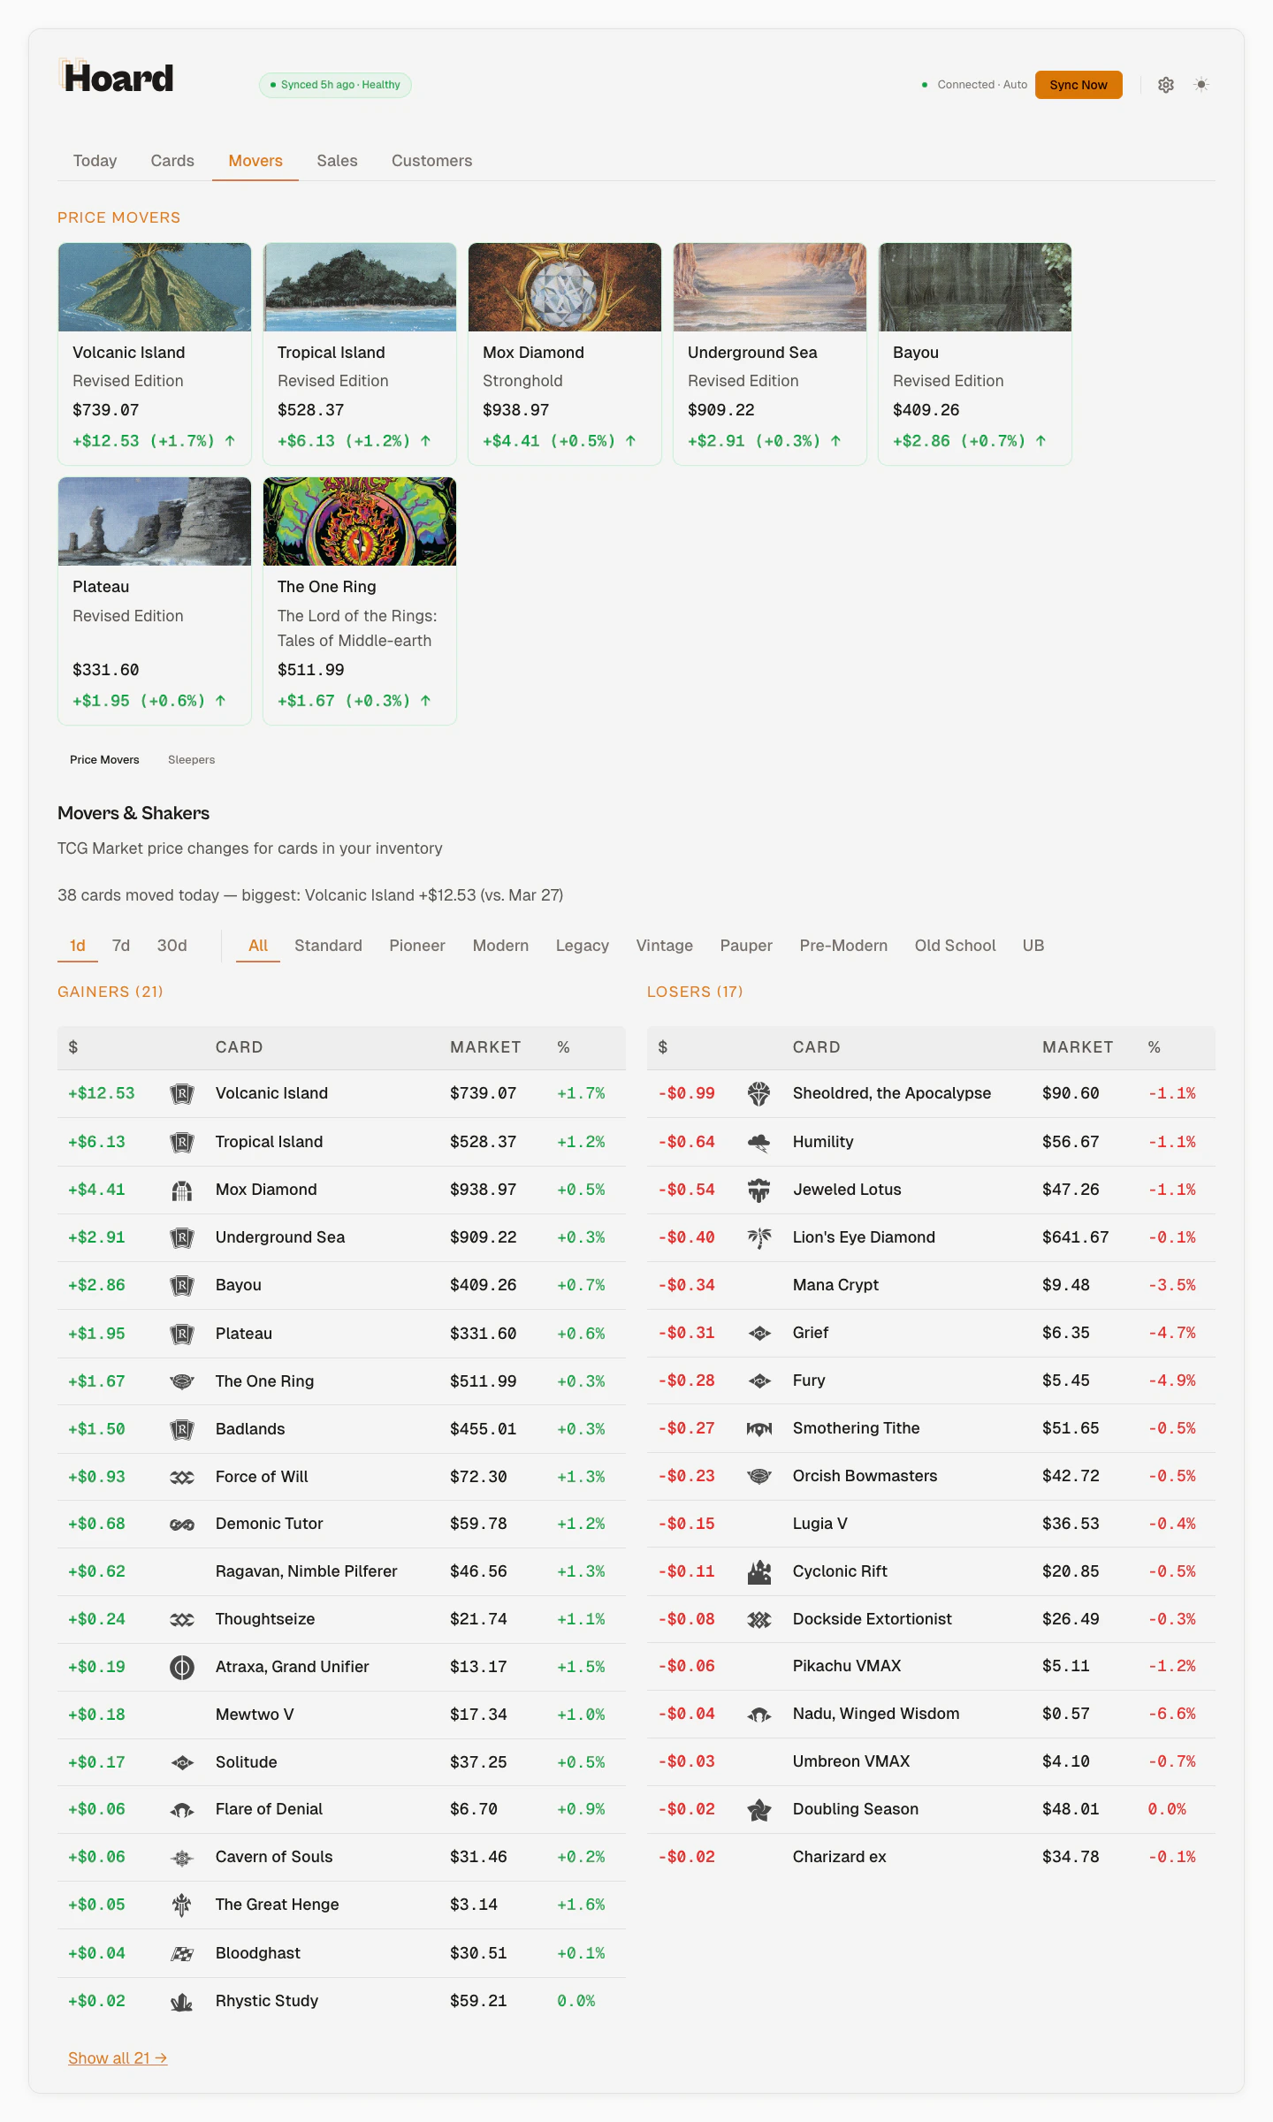Click Bloodghast set icon

[x=182, y=1953]
